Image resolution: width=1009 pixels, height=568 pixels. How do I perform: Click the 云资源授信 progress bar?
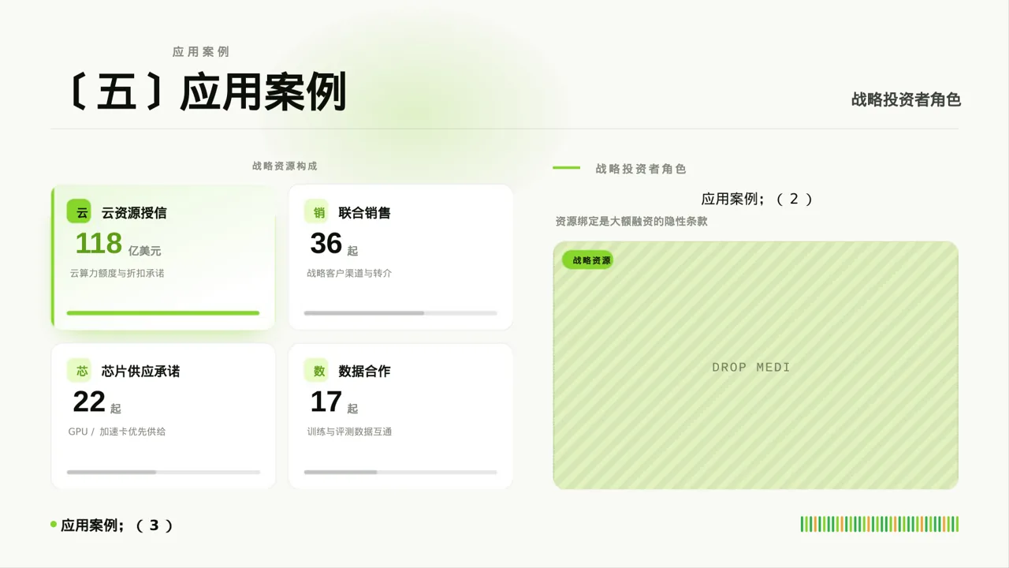coord(163,313)
